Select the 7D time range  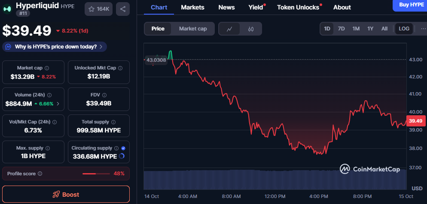[342, 29]
